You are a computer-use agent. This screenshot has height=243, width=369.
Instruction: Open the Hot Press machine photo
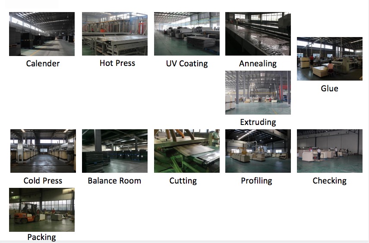pos(115,34)
